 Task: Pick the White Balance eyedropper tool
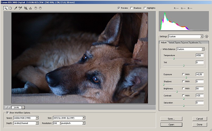point(16,8)
